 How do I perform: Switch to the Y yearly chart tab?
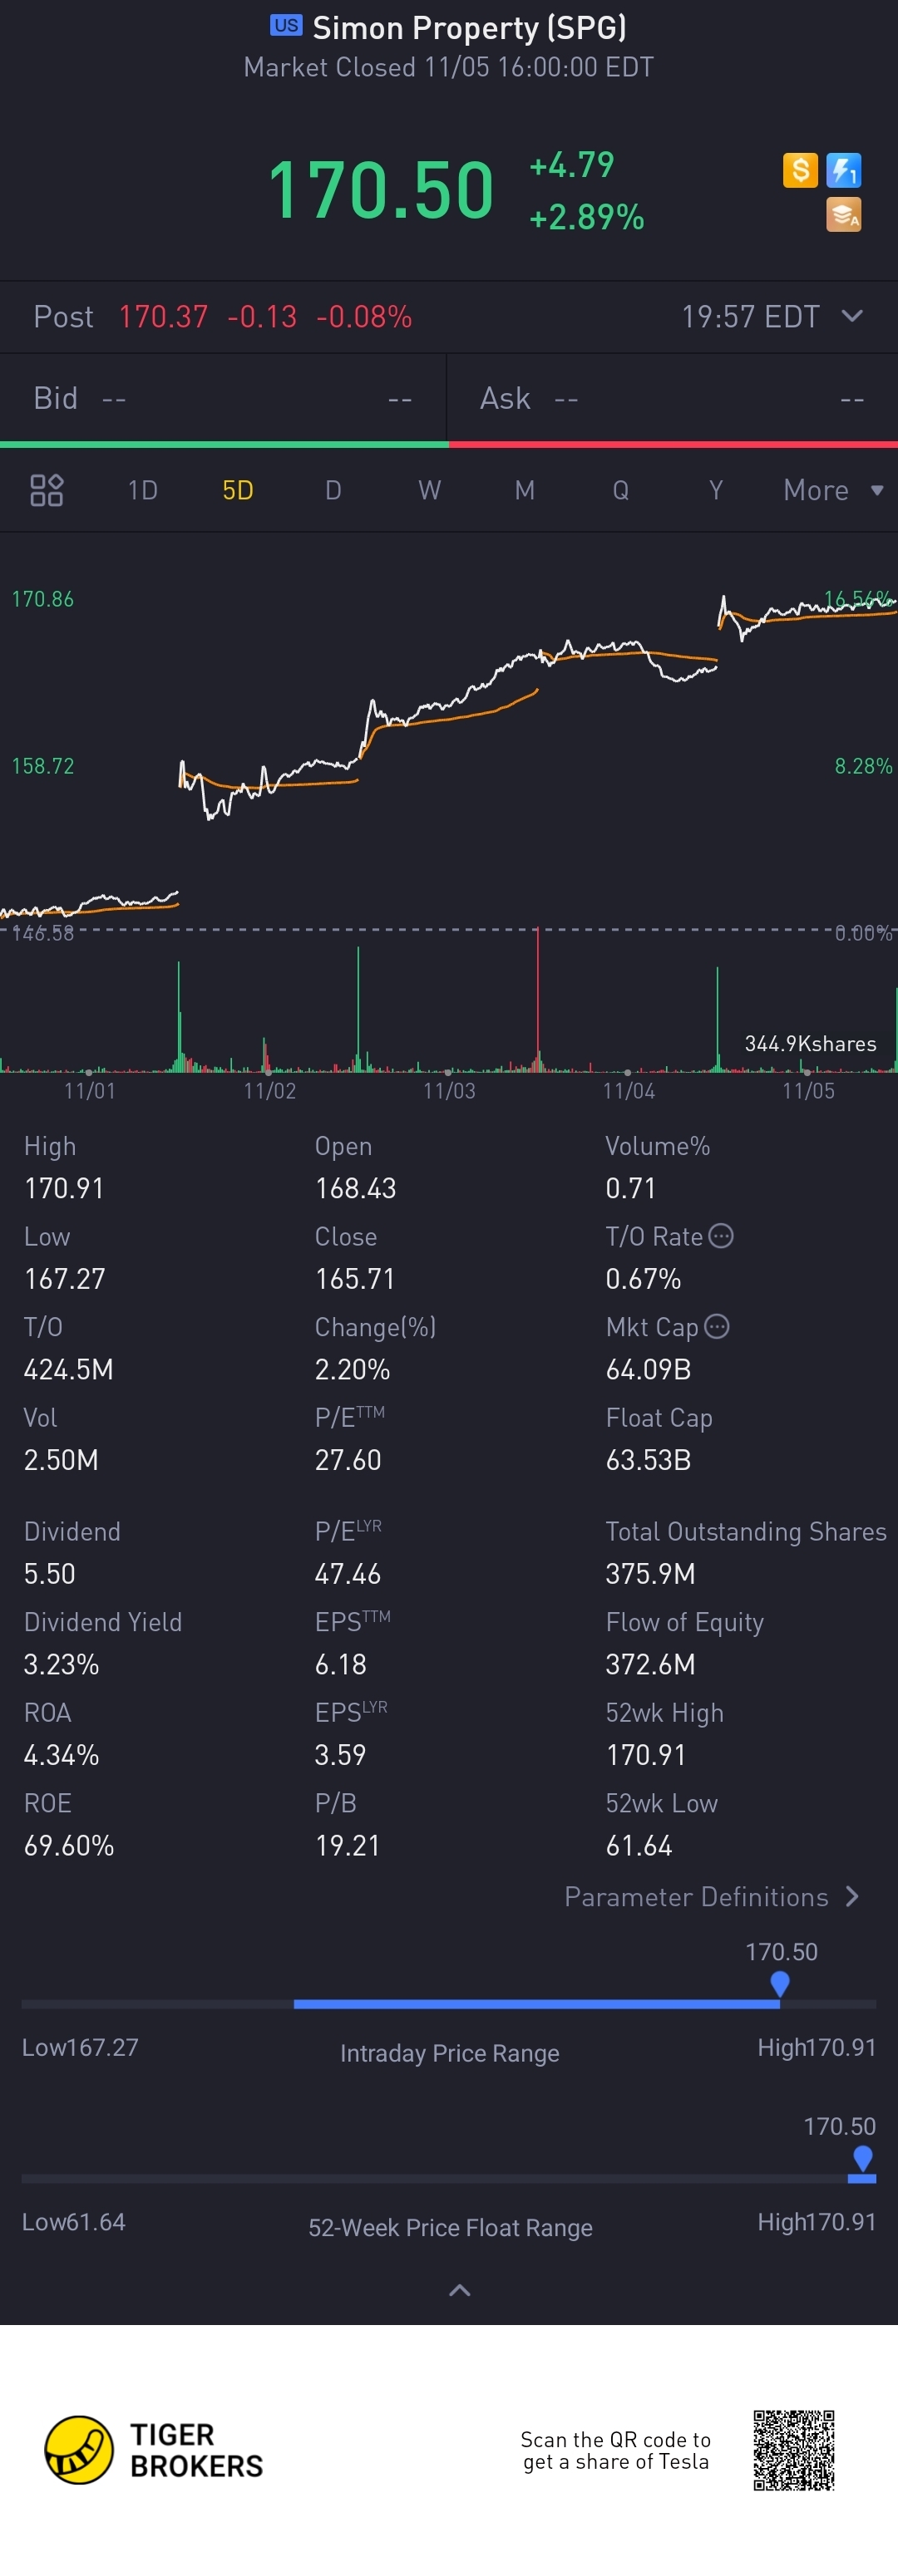coord(716,490)
